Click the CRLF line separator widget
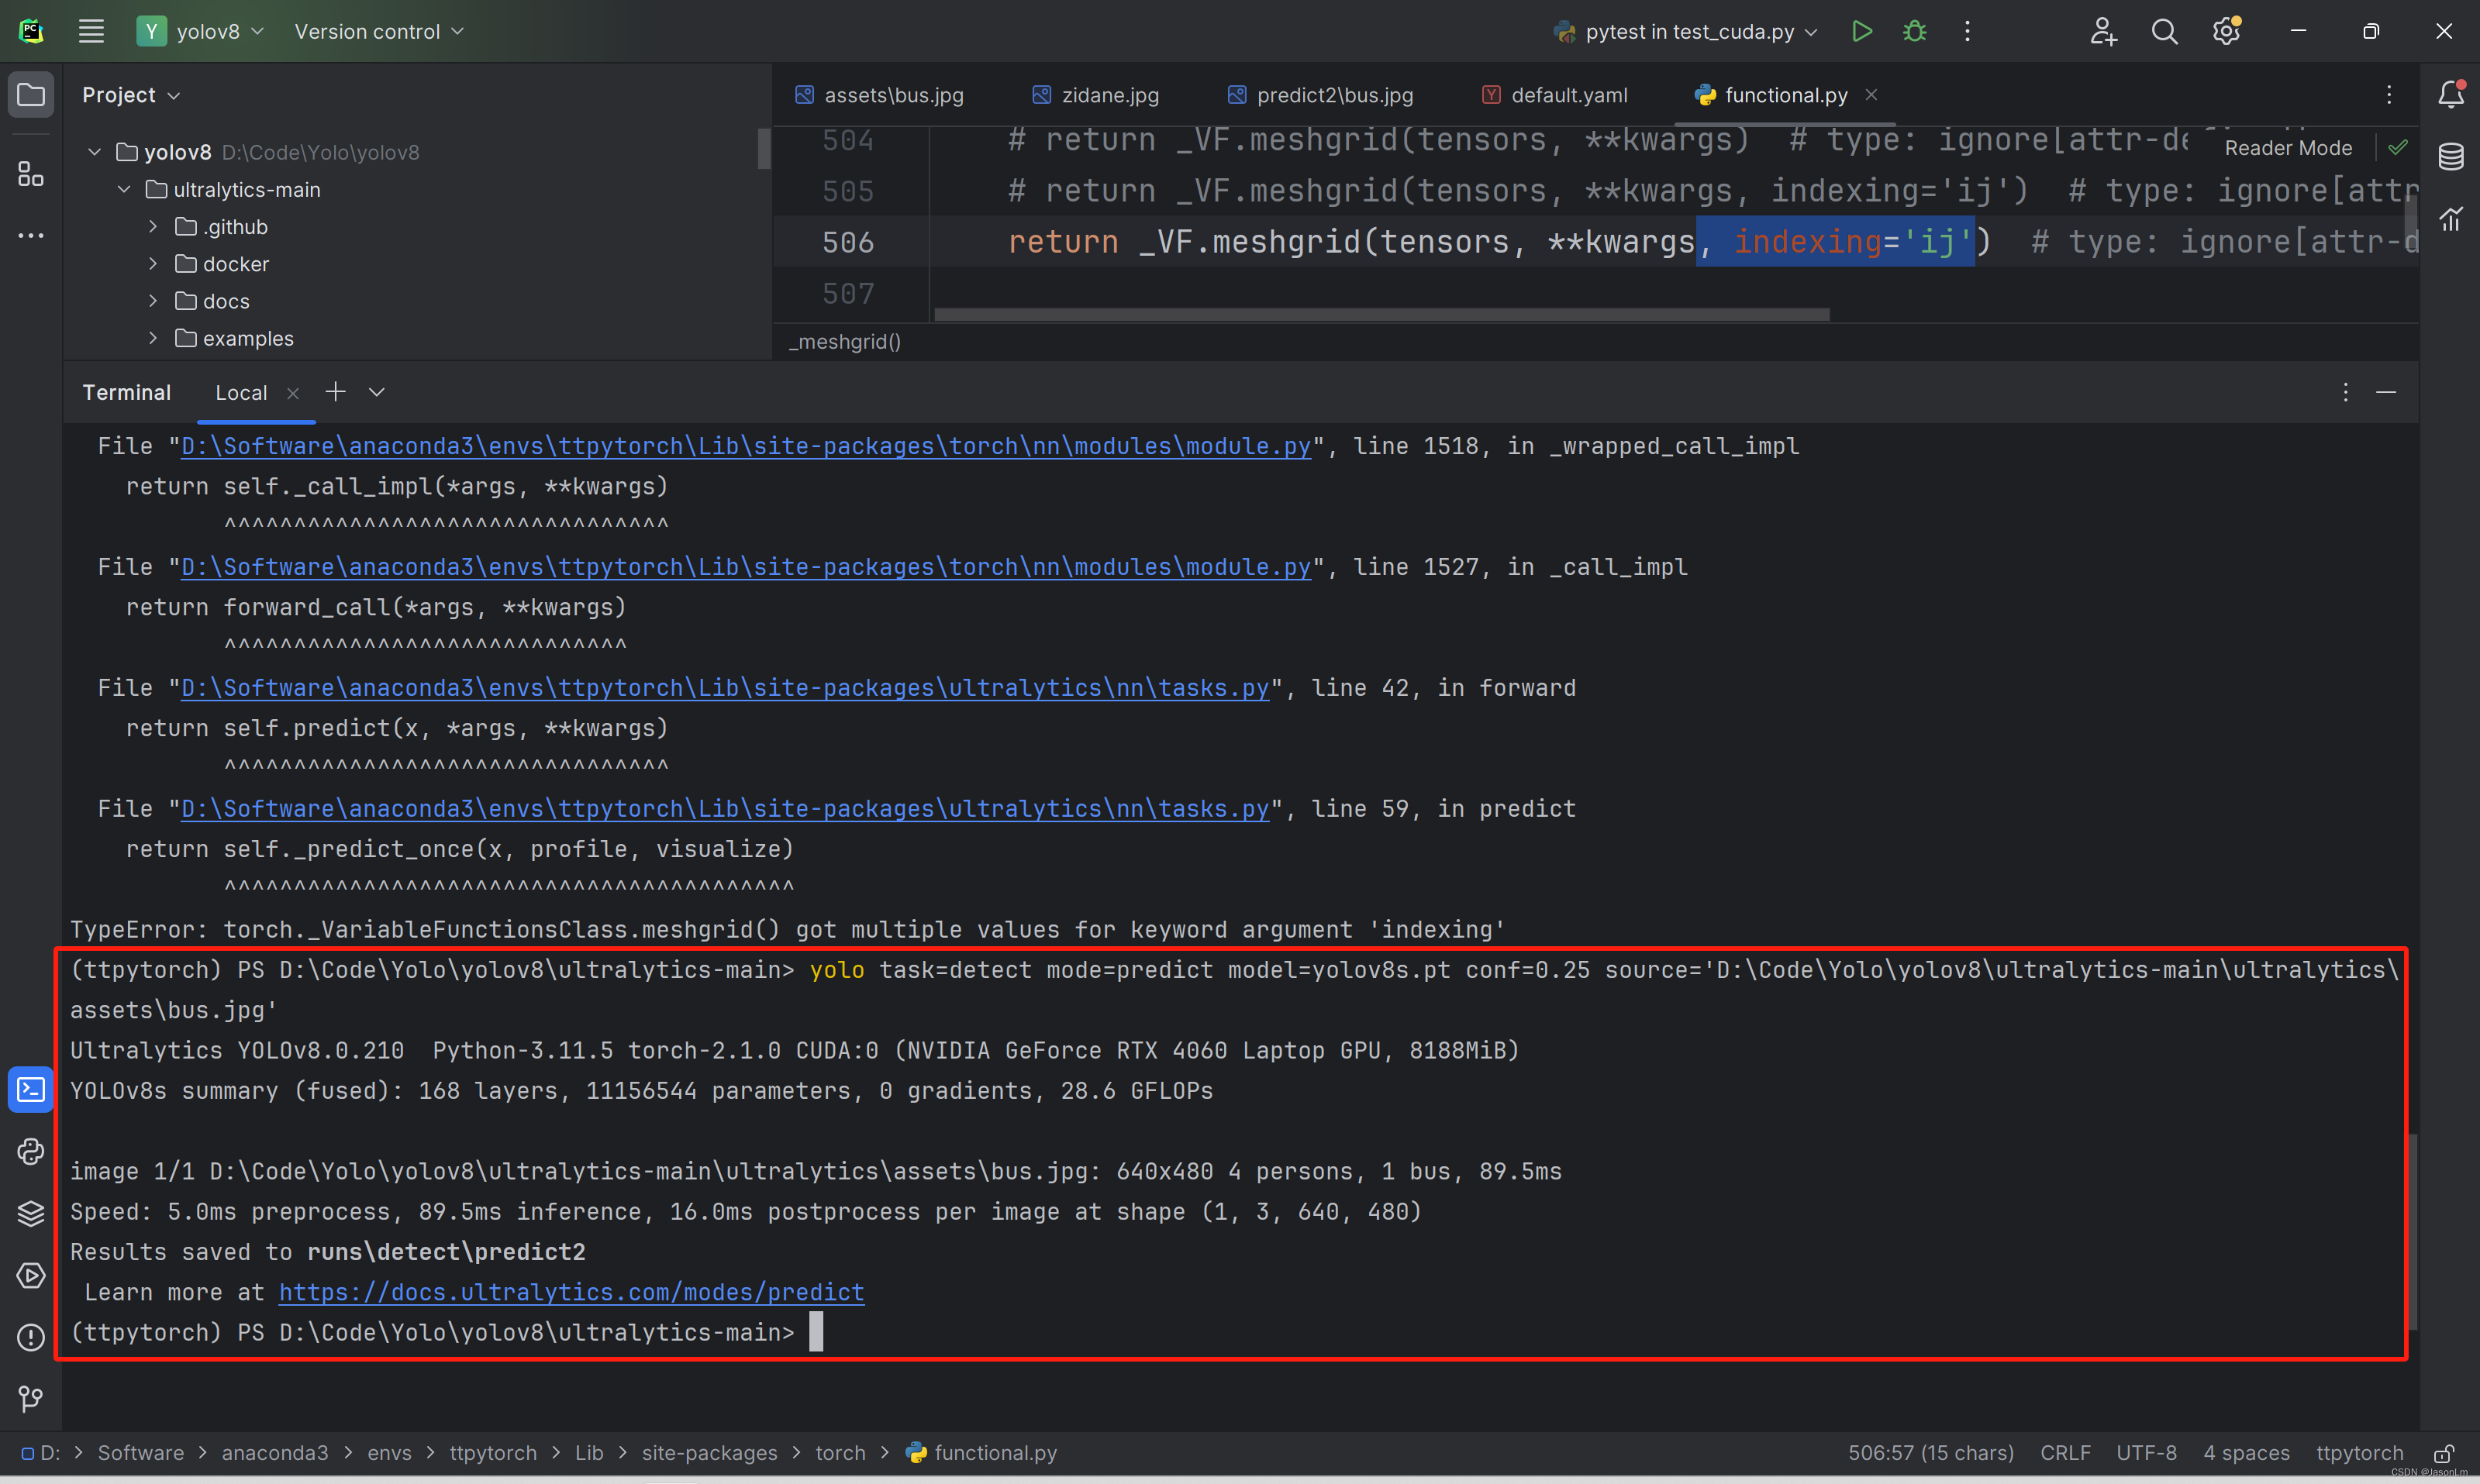 point(2064,1453)
